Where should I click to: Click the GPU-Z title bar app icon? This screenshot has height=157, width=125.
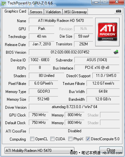[x=4, y=4]
